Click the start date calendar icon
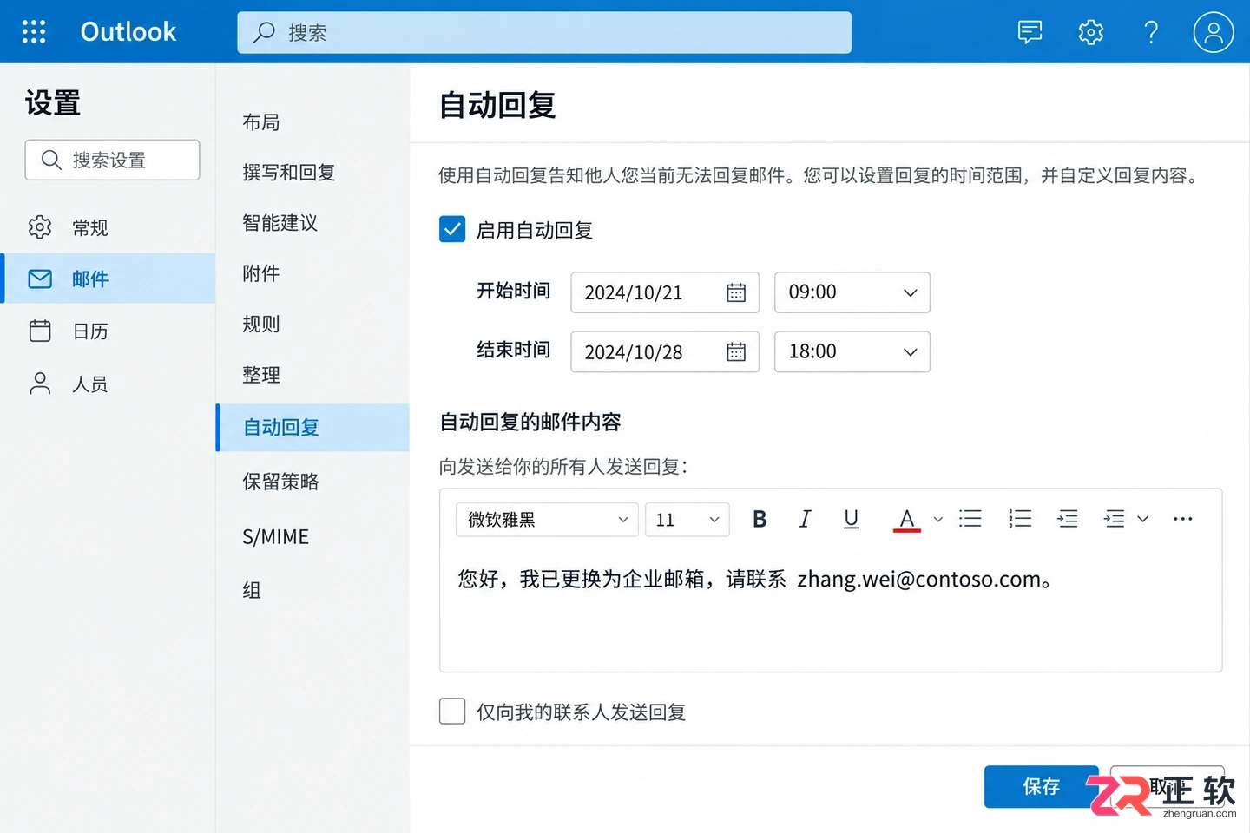The width and height of the screenshot is (1250, 833). [736, 293]
